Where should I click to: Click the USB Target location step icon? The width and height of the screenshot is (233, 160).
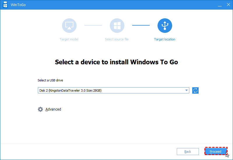click(165, 26)
